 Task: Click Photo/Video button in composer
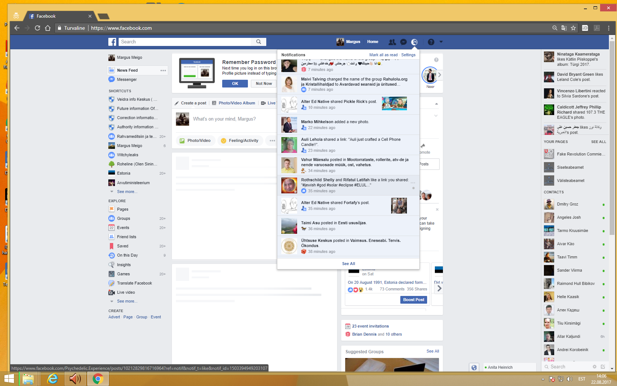(195, 140)
